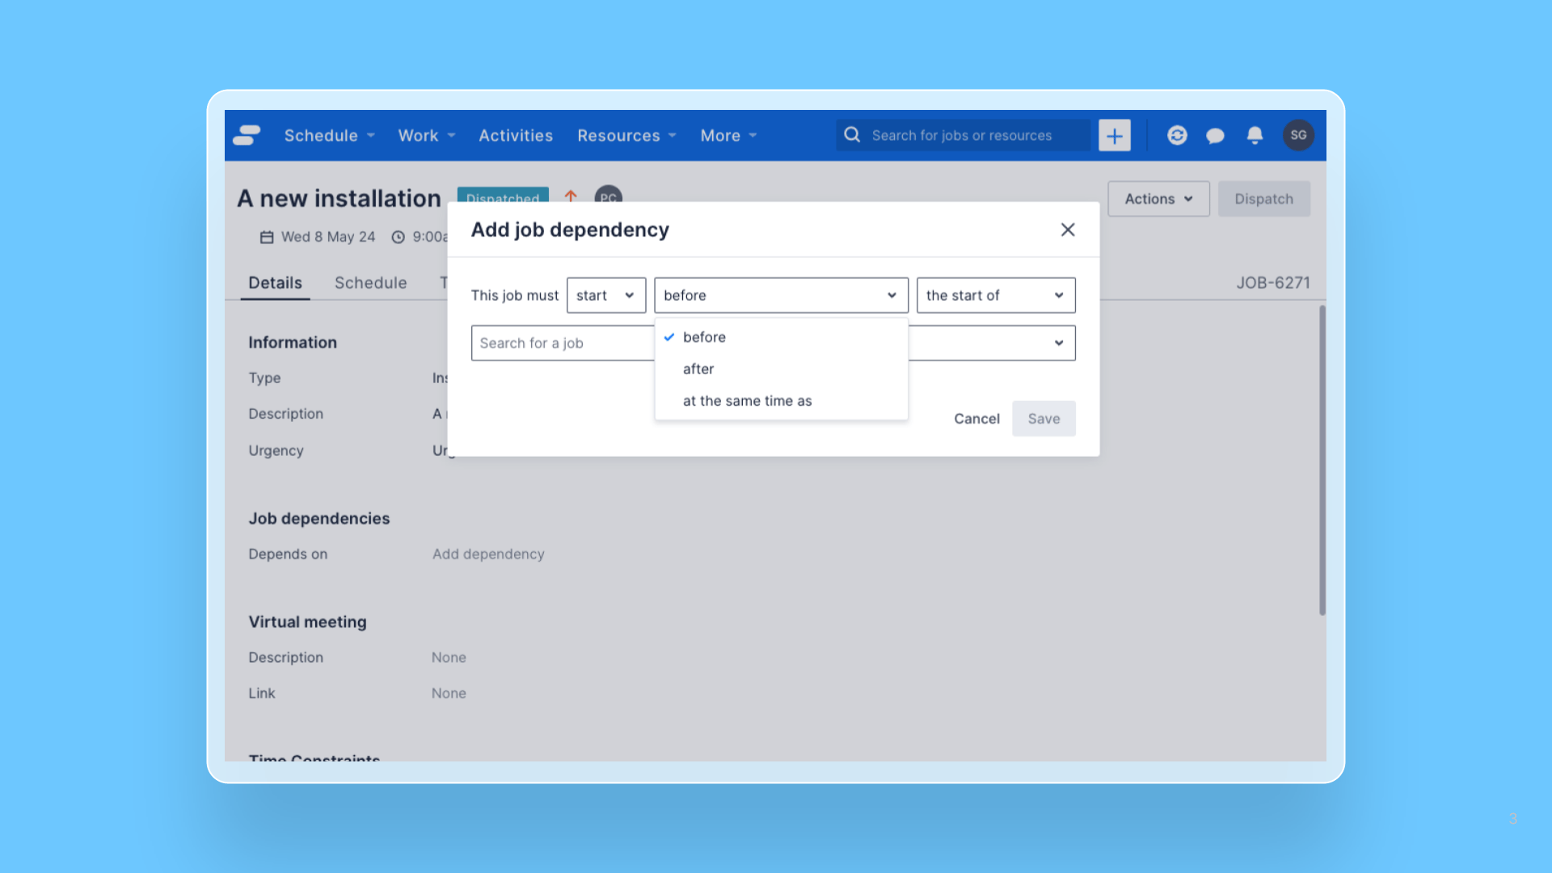Click the sync refresh icon

tap(1177, 136)
